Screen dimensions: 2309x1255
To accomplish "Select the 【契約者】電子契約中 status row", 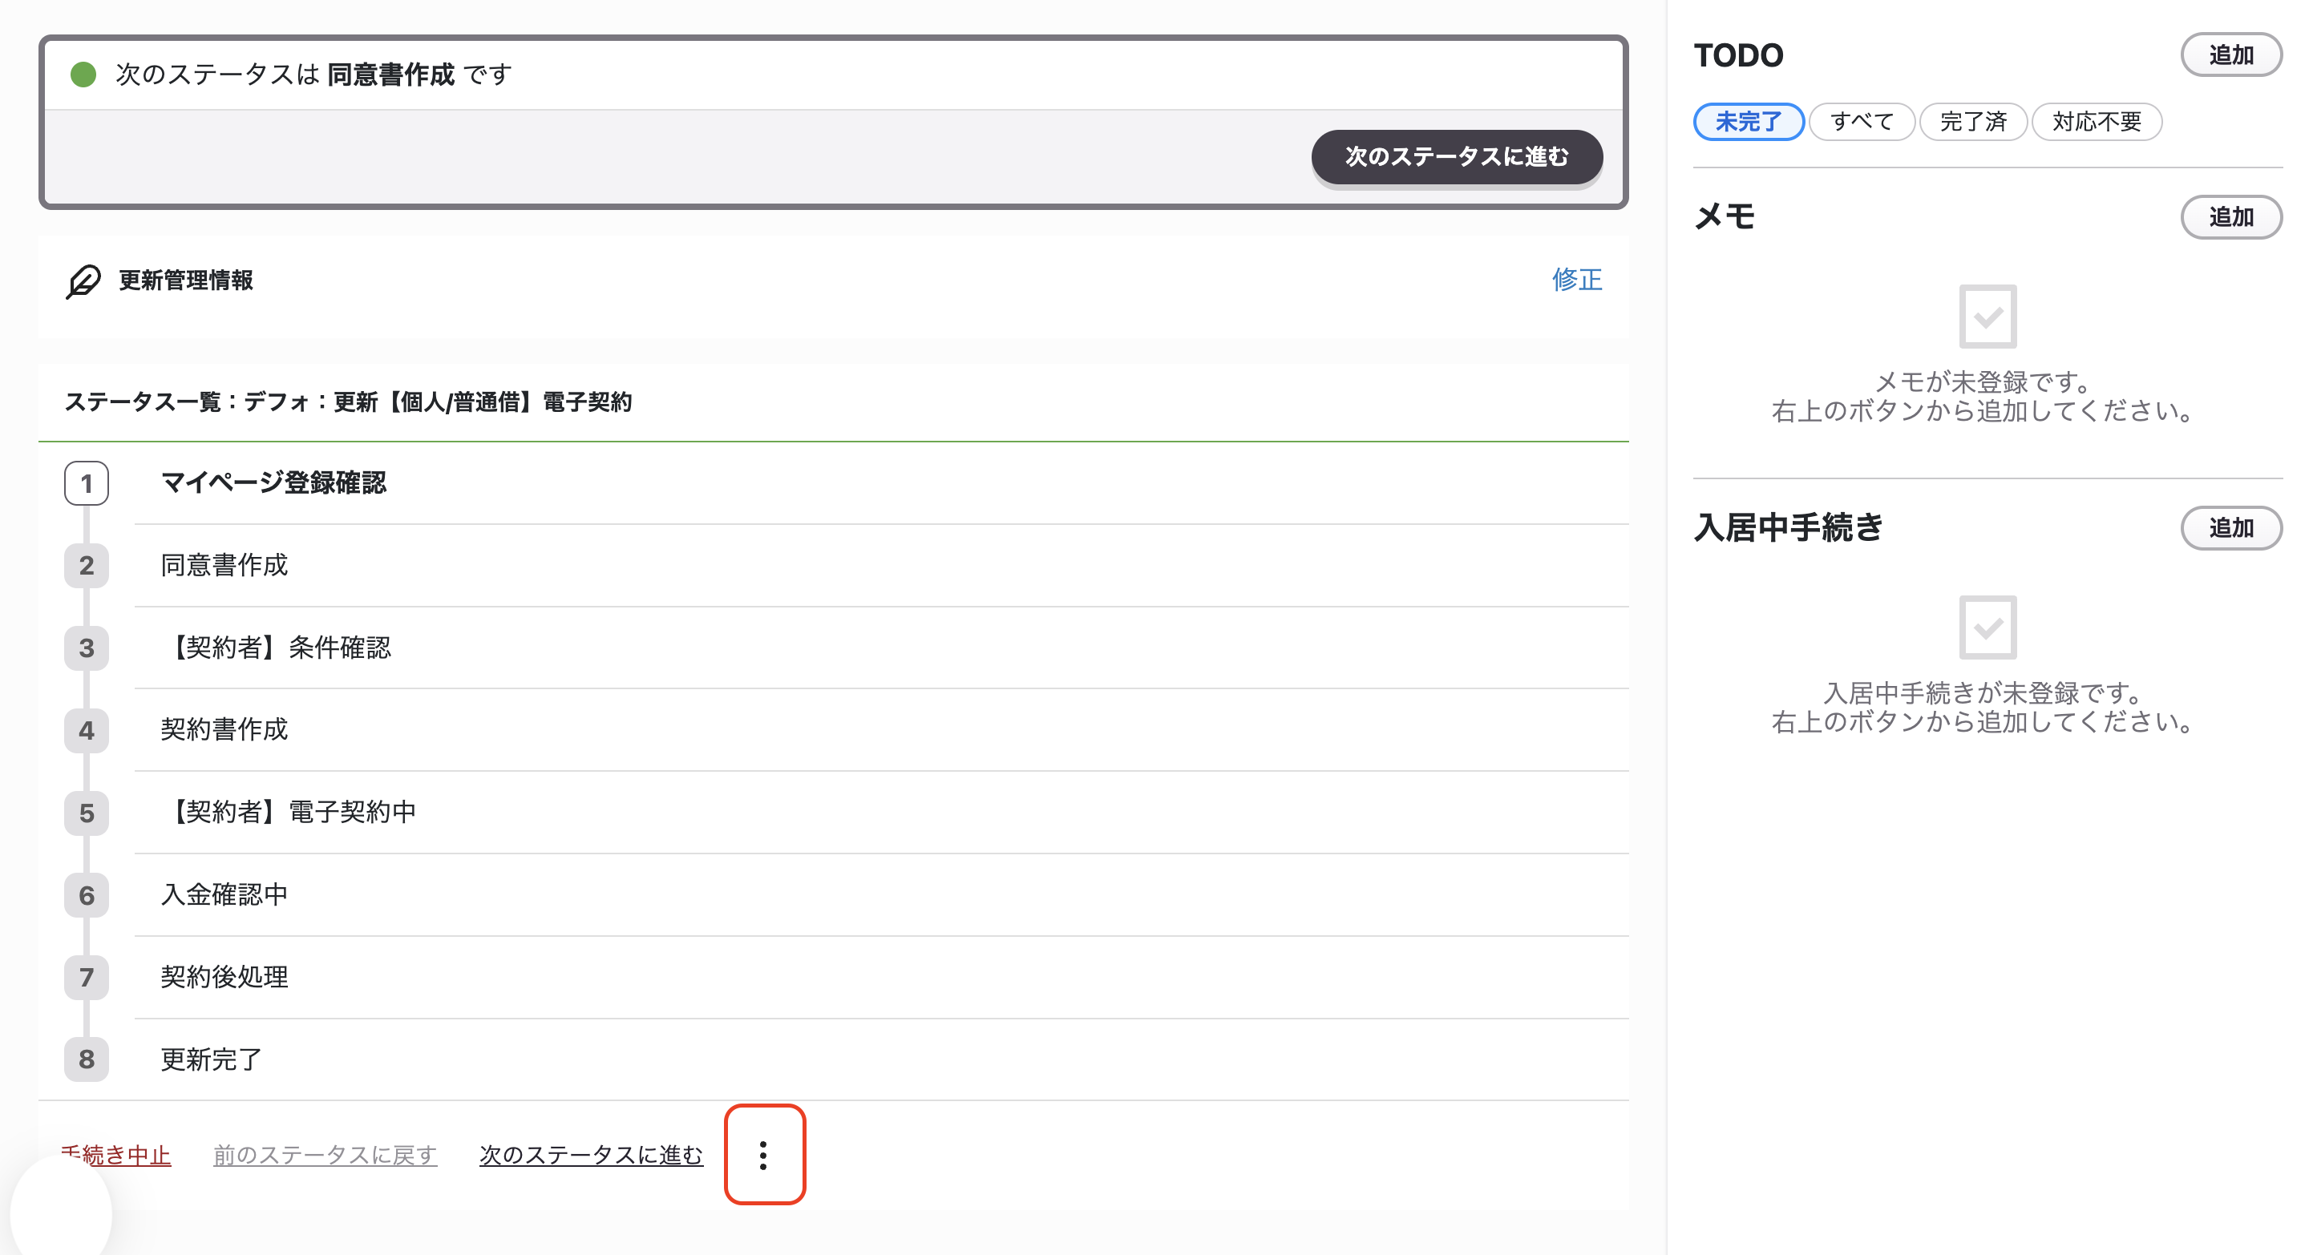I will point(881,813).
